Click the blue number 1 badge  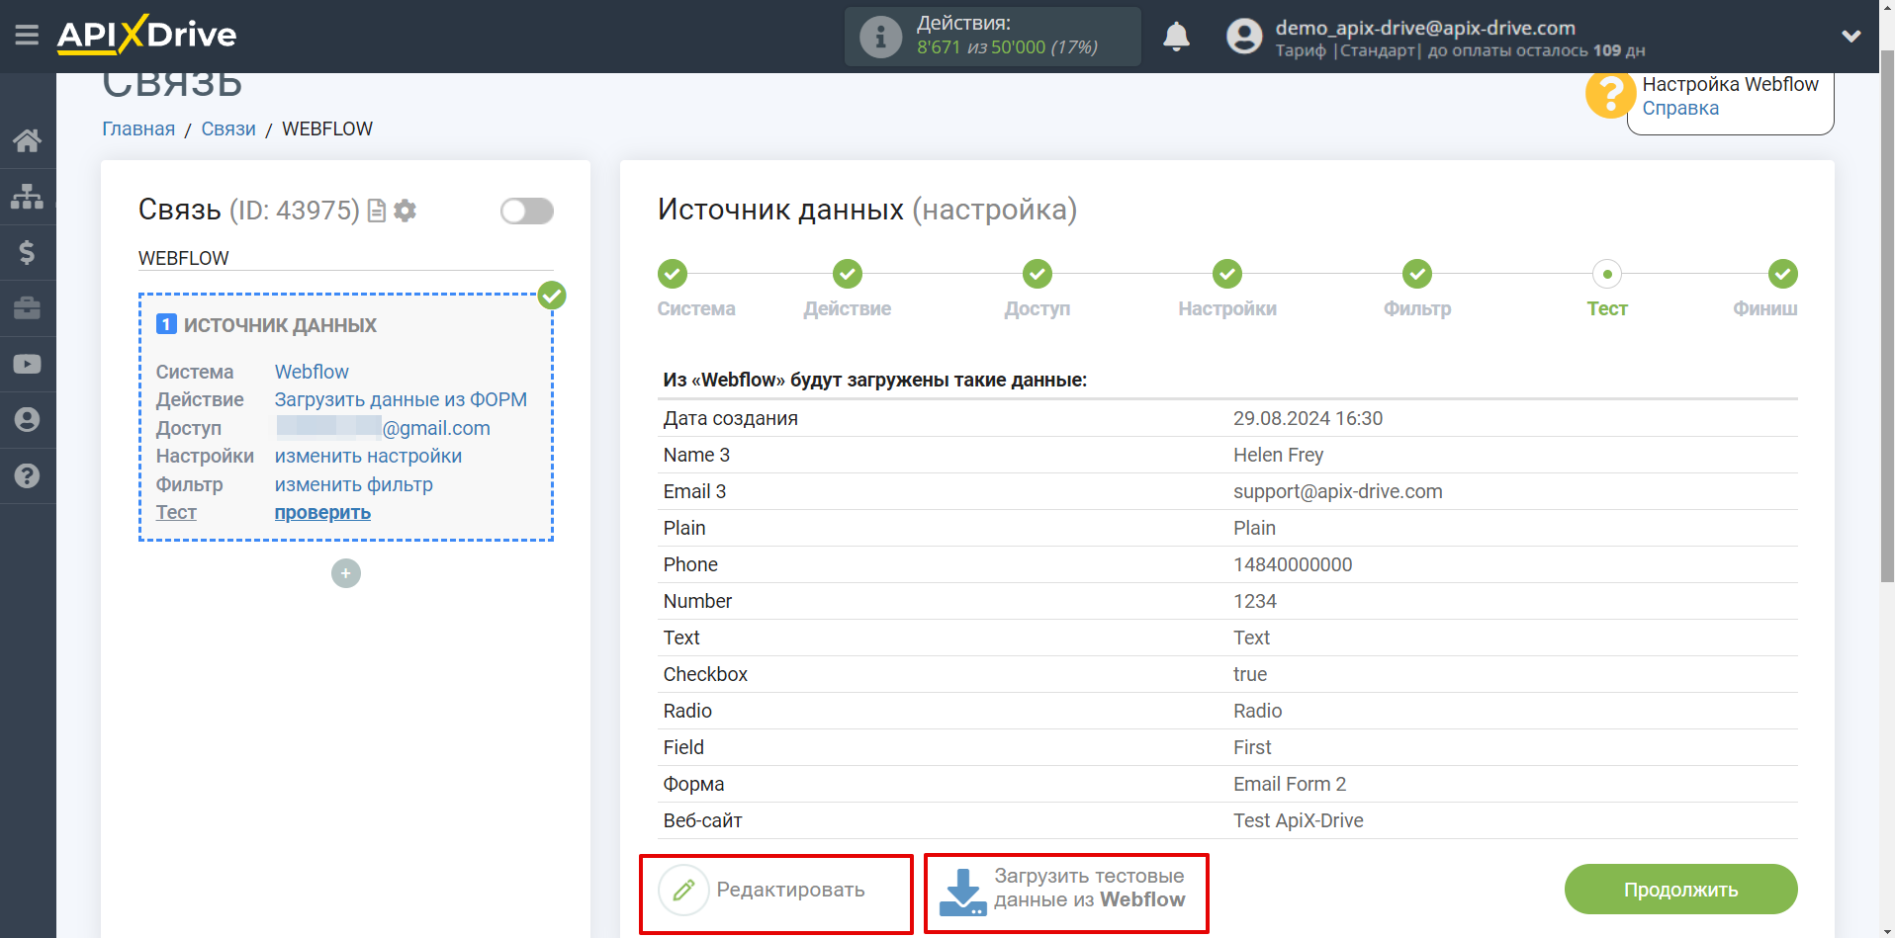166,324
